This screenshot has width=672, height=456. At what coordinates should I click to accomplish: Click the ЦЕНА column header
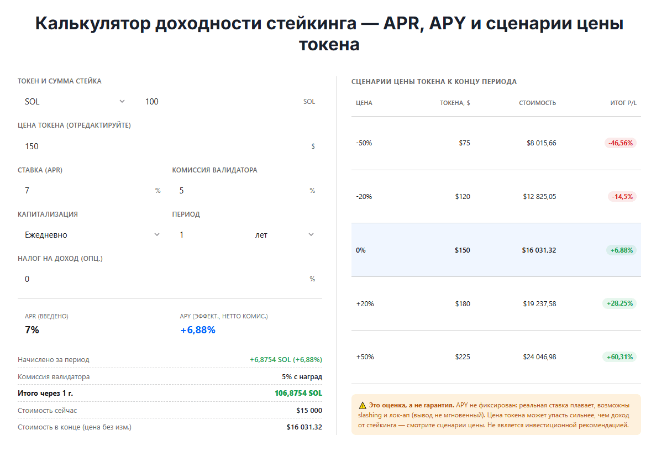tap(364, 103)
